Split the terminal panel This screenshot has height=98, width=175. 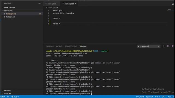pos(168,46)
